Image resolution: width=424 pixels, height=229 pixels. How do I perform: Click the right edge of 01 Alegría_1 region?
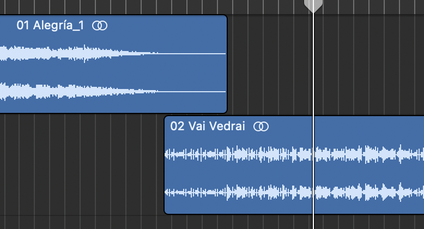click(x=226, y=65)
